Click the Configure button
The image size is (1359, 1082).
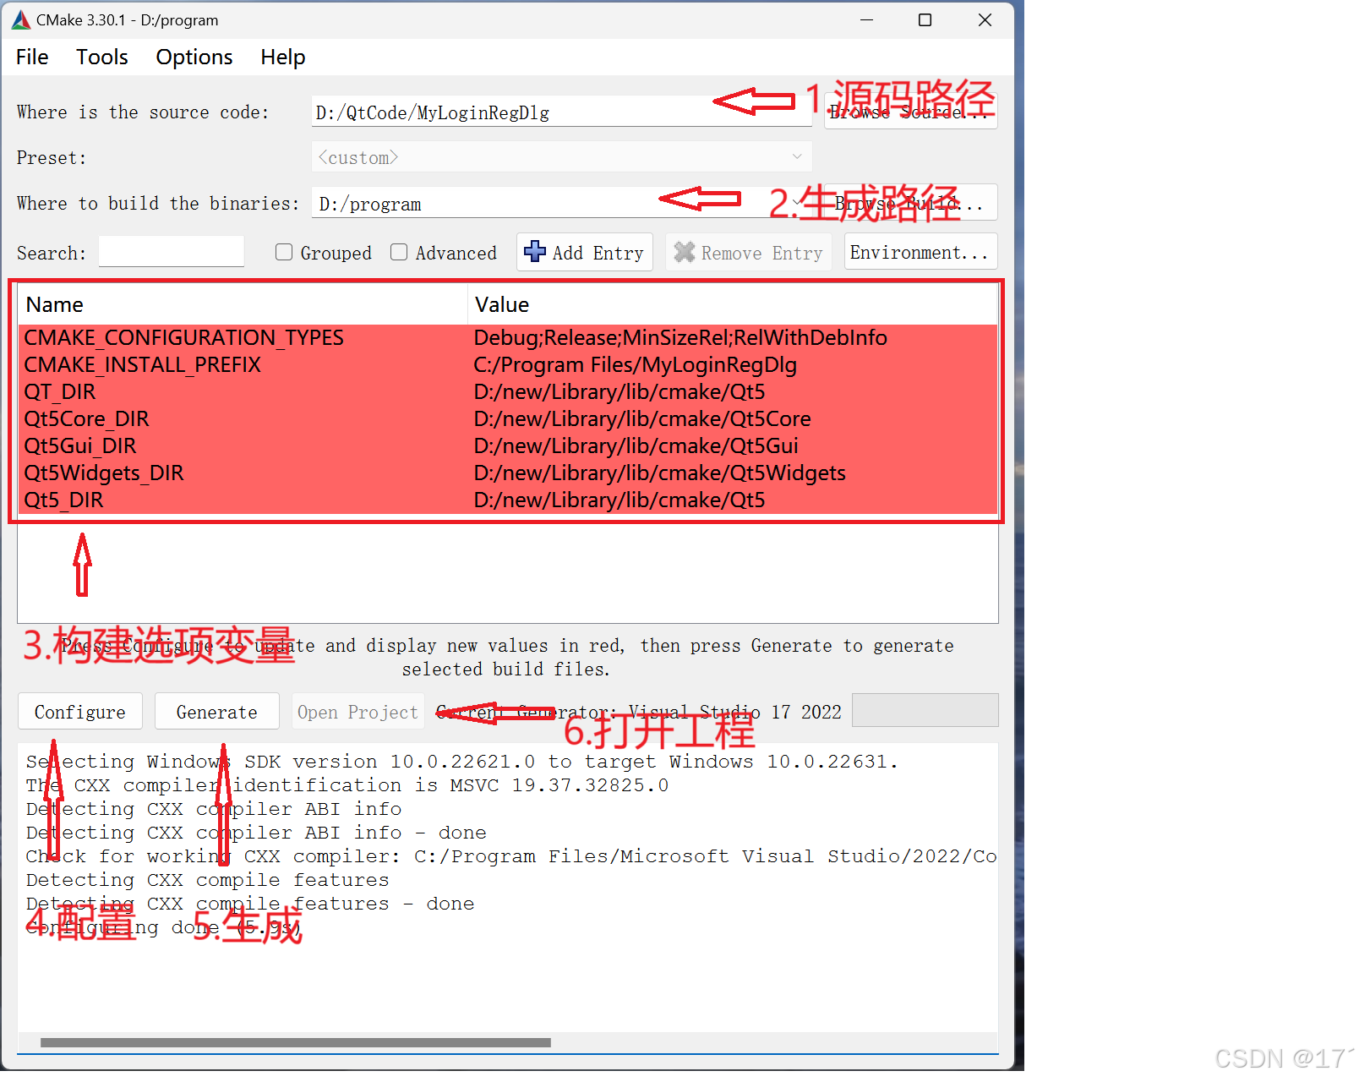80,712
